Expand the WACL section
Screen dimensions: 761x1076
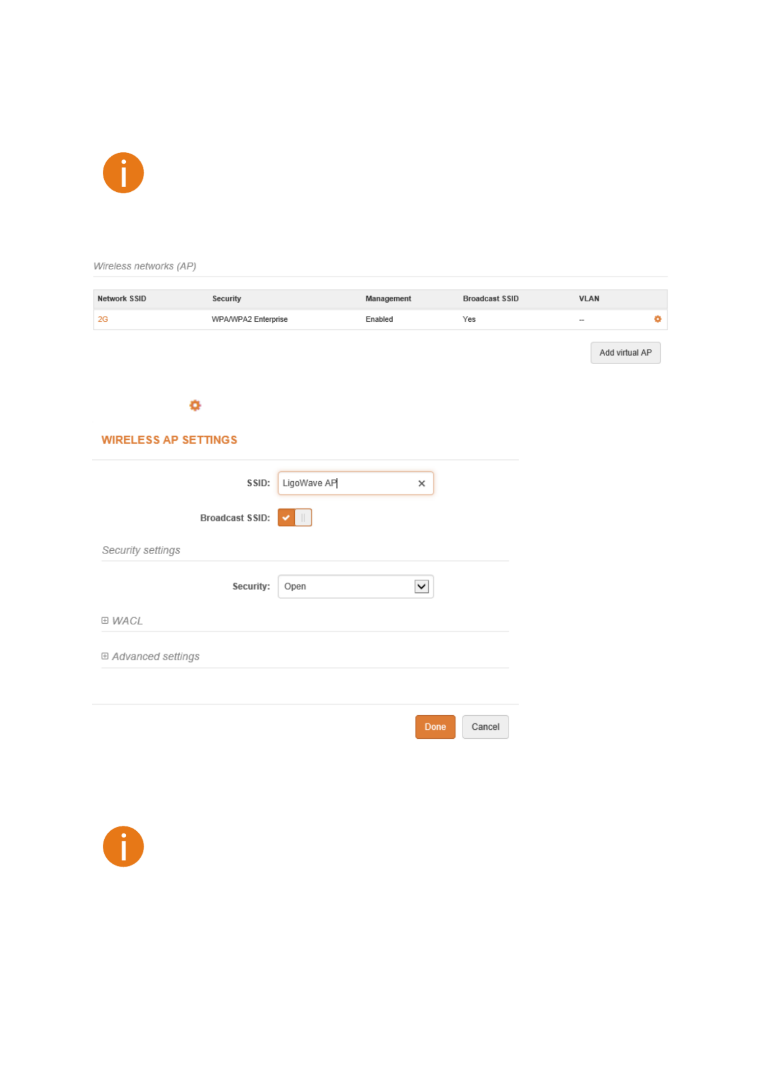click(x=122, y=620)
